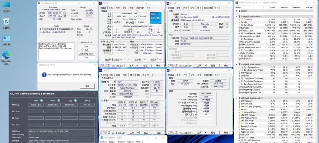319x143 pixels.
Task: Open the 格式(O) menu in Notepad
Action: pos(121,142)
